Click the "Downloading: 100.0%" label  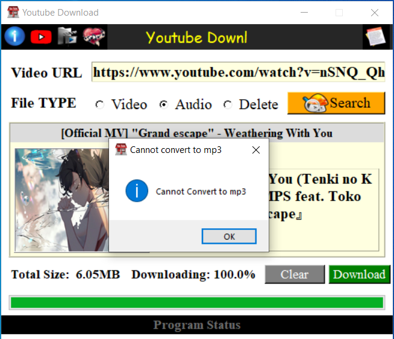[x=193, y=274]
